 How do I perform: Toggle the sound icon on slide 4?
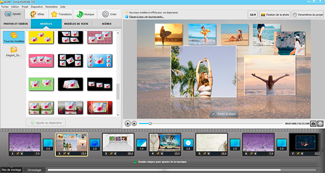pos(162,154)
